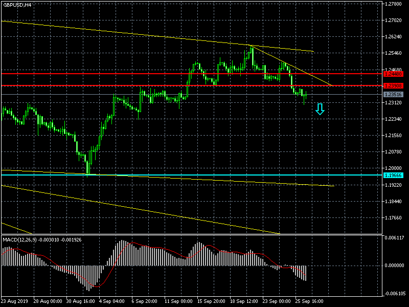Viewport: 409px width, 307px height.
Task: Click the 18 Sep 12:00 time label
Action: [244, 301]
